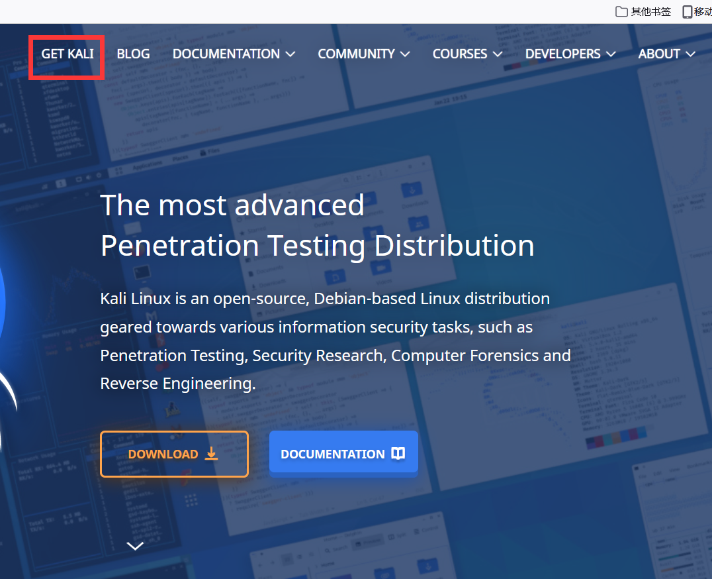This screenshot has width=712, height=579.
Task: Open the COURSES nav menu
Action: click(x=467, y=54)
